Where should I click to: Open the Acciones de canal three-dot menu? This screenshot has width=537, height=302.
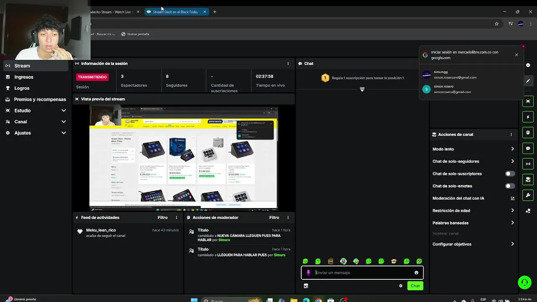point(511,135)
